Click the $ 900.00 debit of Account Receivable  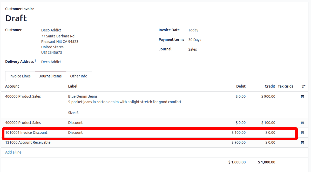click(239, 142)
